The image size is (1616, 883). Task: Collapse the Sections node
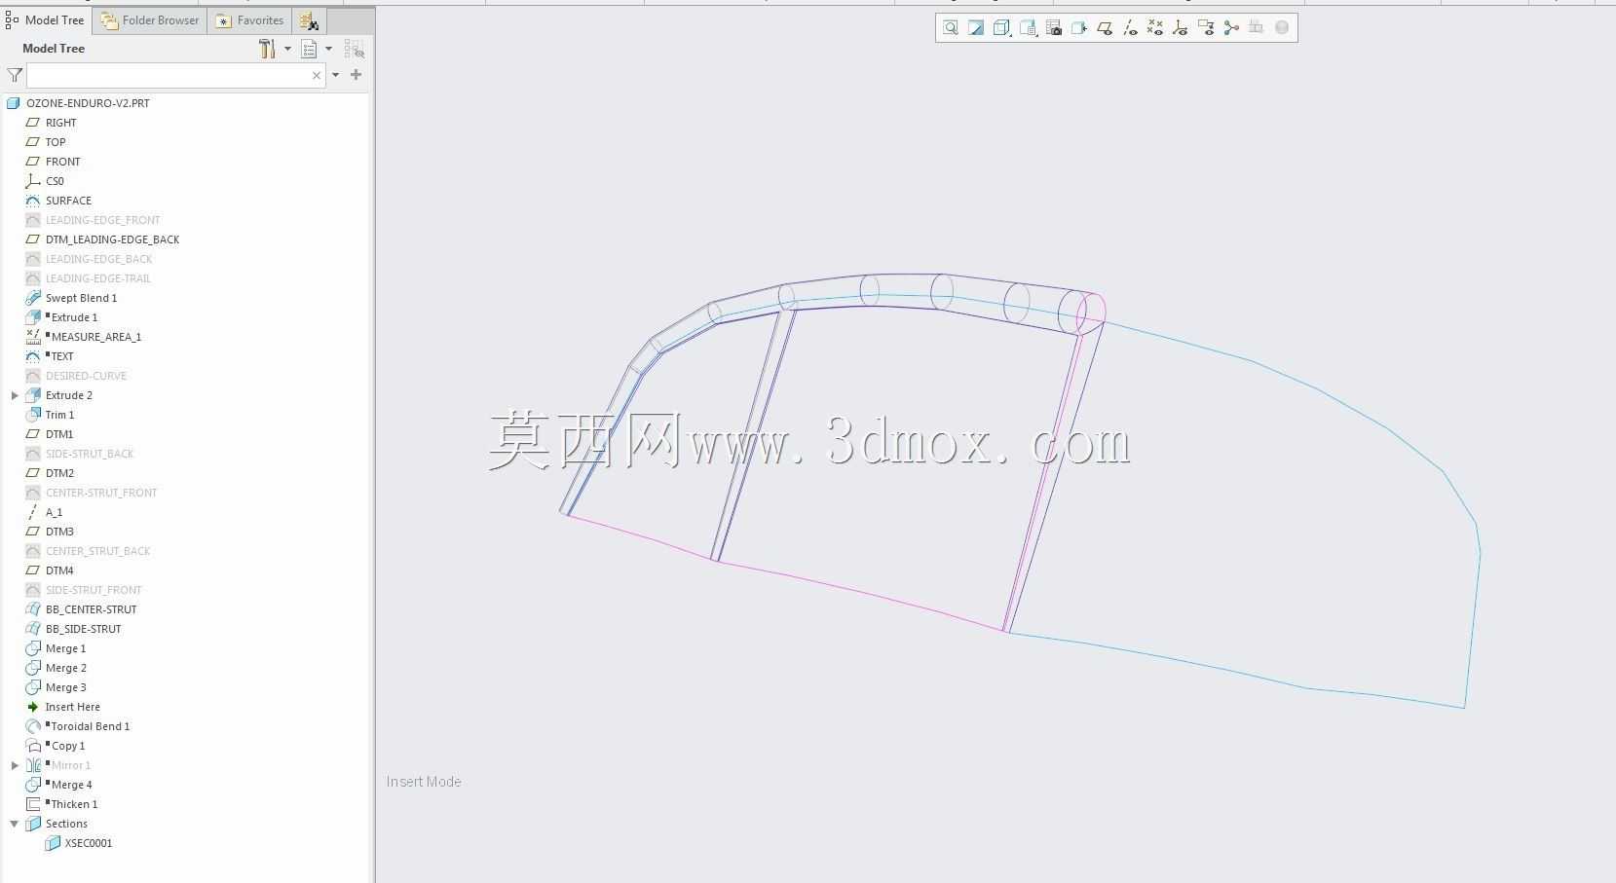tap(15, 824)
